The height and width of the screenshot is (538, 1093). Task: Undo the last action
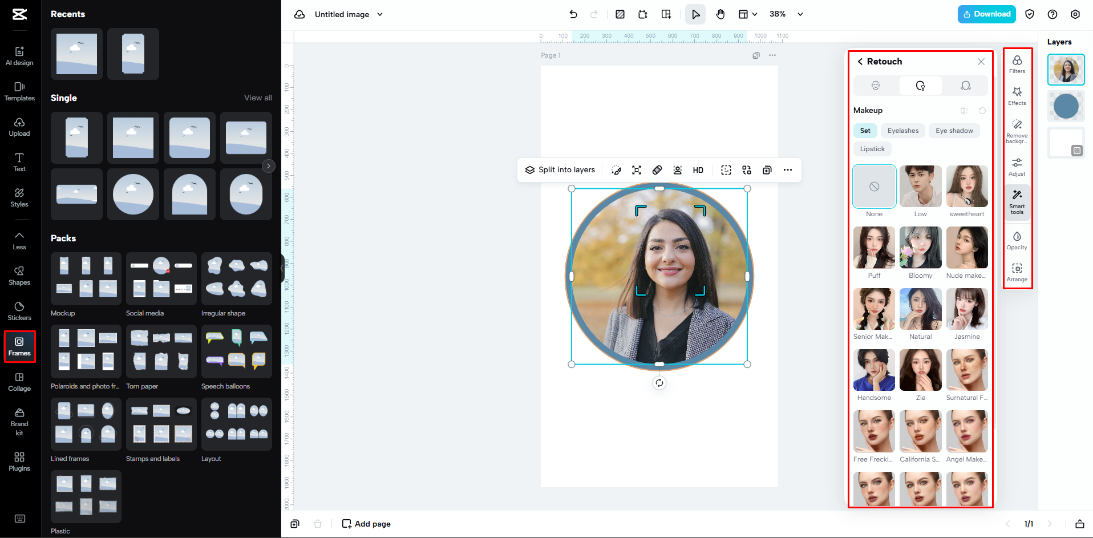[573, 14]
